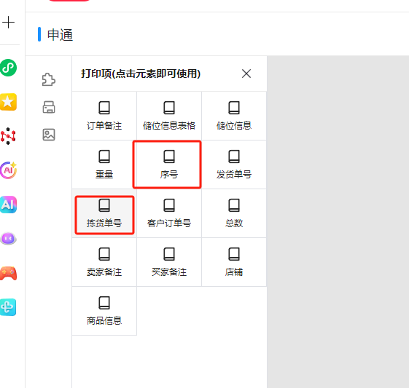Add the 订单备注 print item
This screenshot has height=388, width=409.
click(x=104, y=116)
